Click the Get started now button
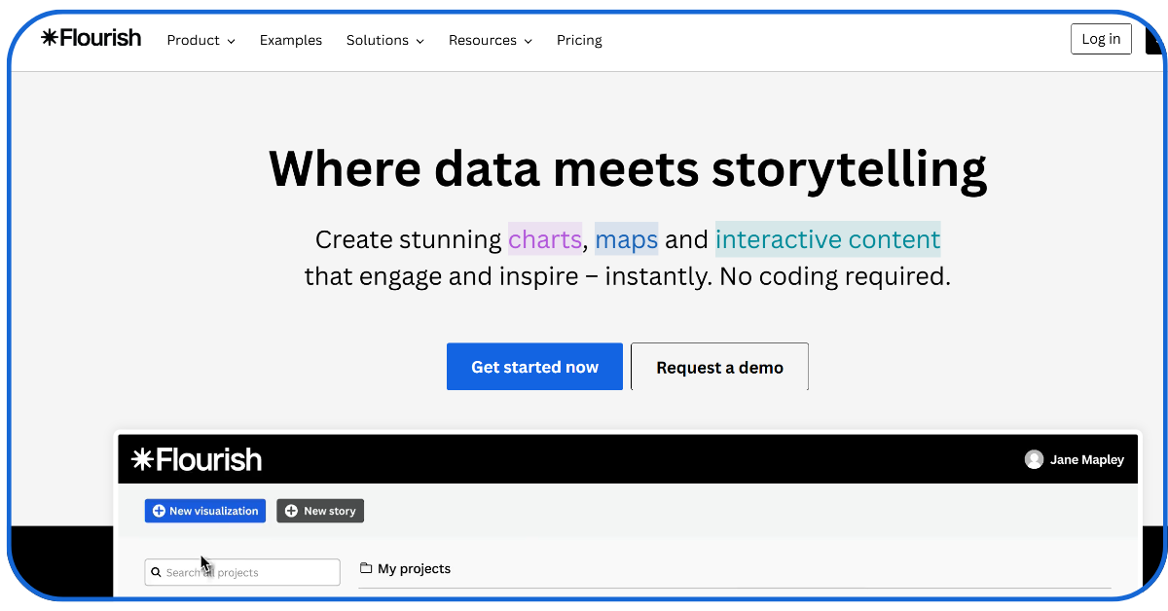This screenshot has width=1168, height=611. coord(534,367)
